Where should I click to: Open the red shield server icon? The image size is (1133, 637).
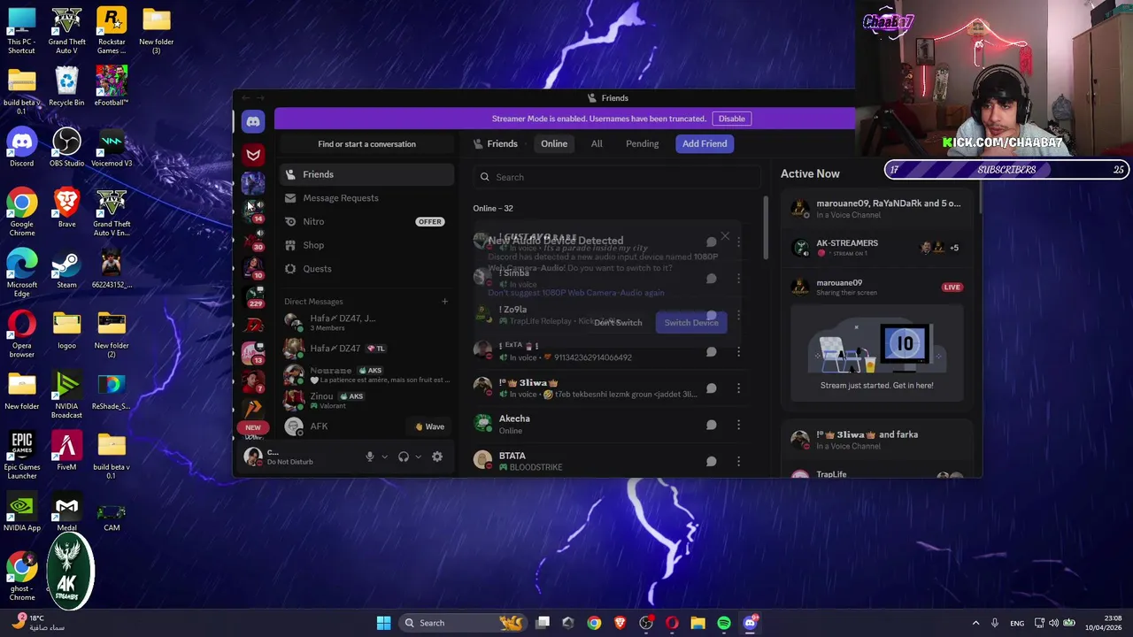[x=253, y=155]
